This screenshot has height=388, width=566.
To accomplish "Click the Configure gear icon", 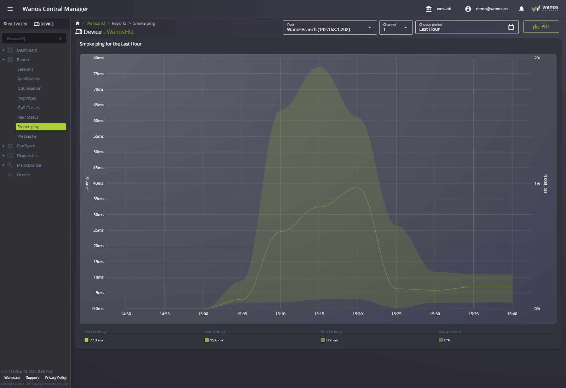I will 10,146.
